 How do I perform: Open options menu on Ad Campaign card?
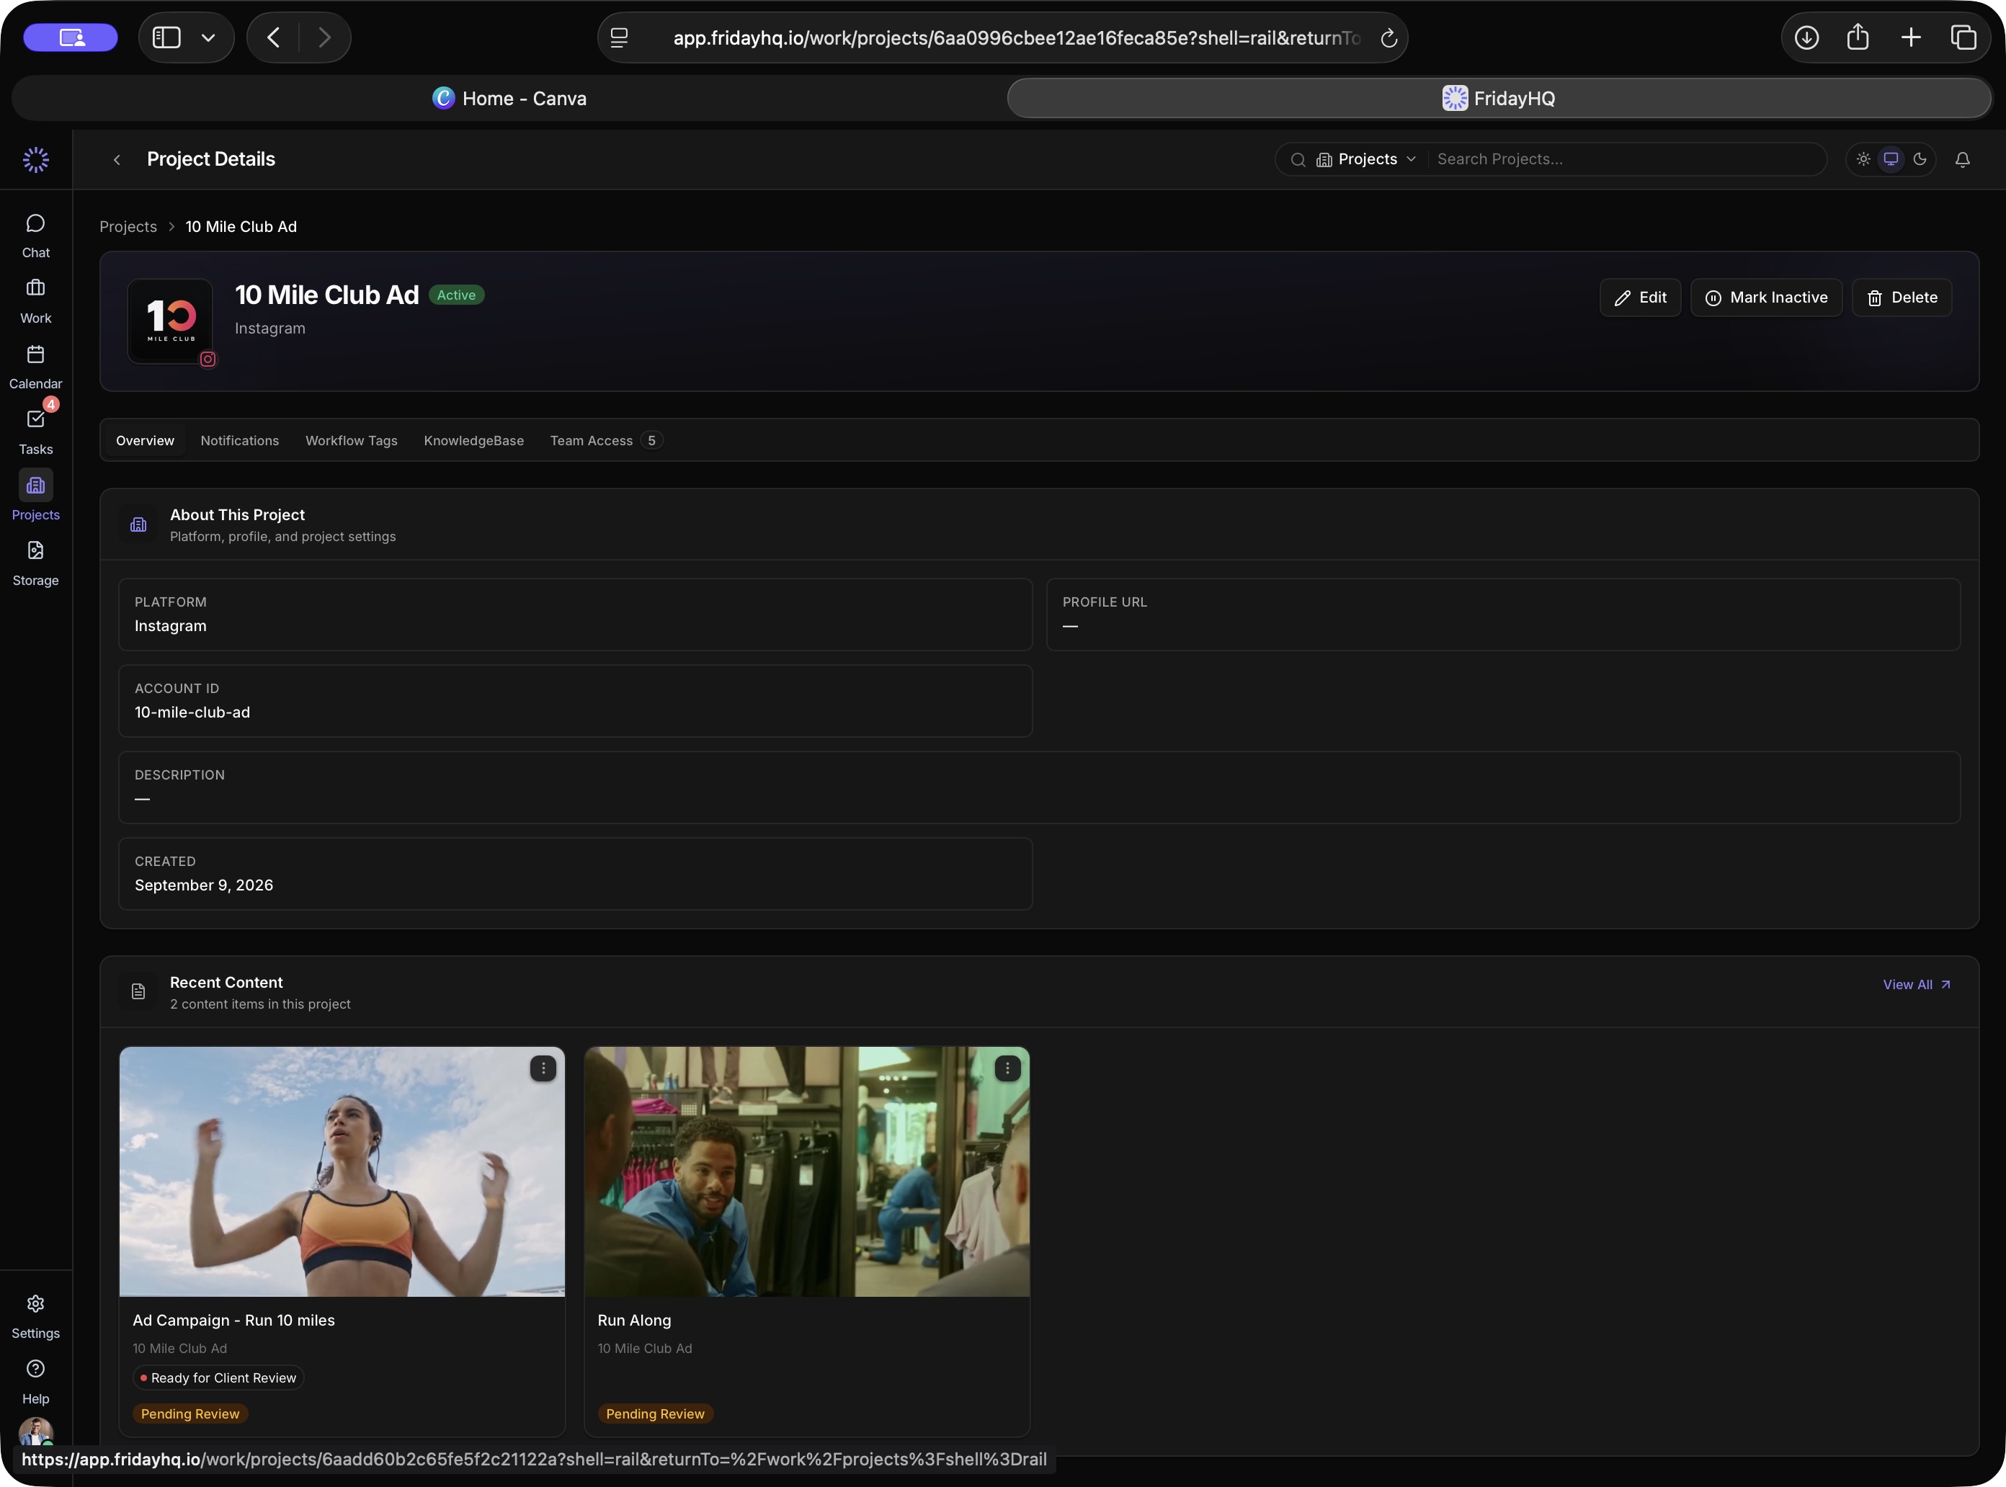pyautogui.click(x=543, y=1068)
